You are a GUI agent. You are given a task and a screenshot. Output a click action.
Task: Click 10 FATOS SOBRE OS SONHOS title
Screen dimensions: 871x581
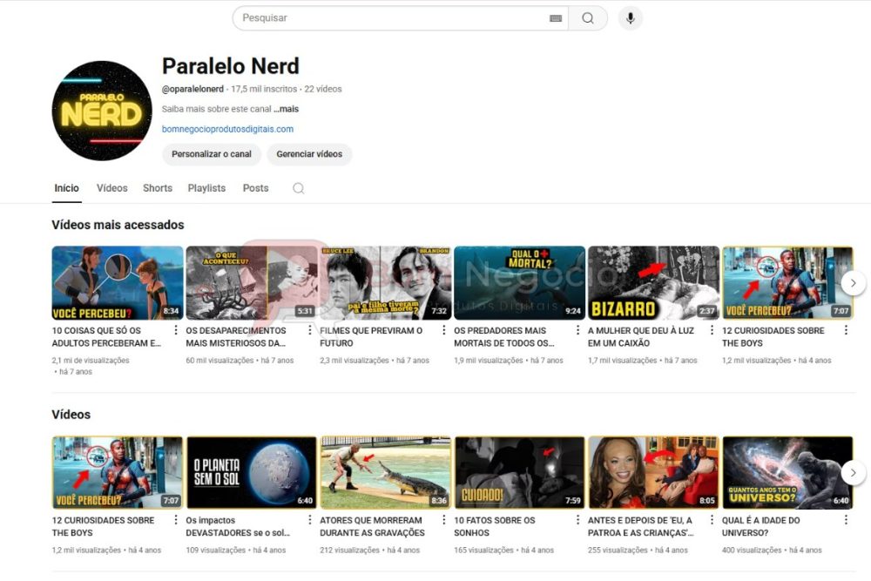[x=495, y=527]
